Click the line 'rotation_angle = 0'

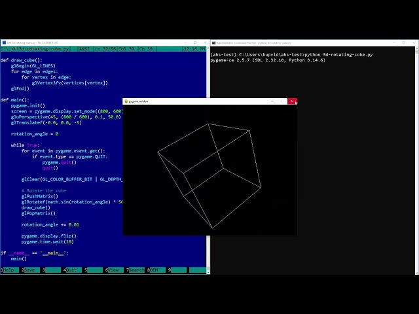35,133
